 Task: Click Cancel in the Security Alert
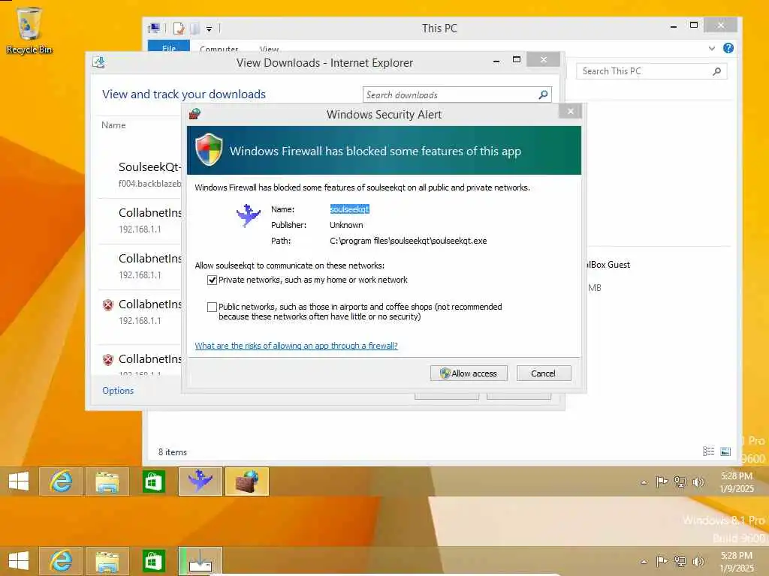(x=544, y=373)
